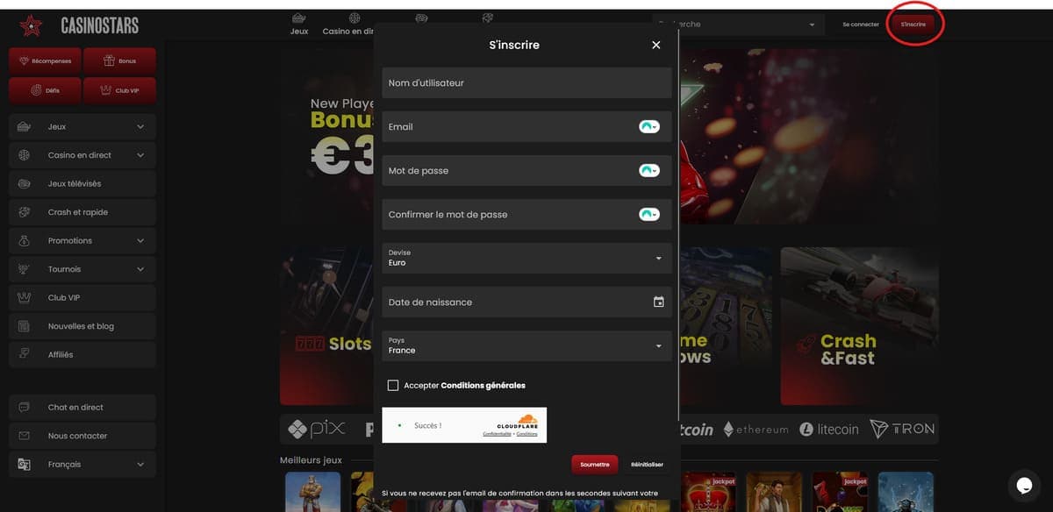Submit the form with Soumettre

pos(594,464)
